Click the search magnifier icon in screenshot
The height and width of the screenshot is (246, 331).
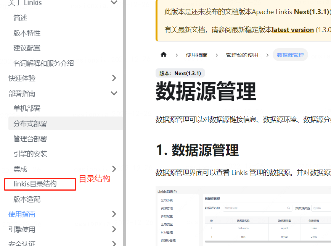289,208
